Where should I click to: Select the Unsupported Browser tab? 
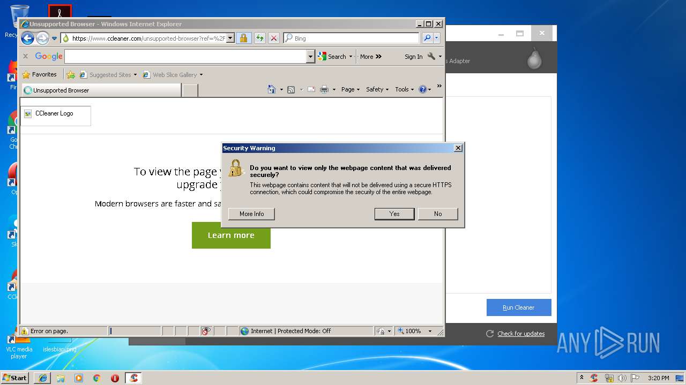[101, 90]
